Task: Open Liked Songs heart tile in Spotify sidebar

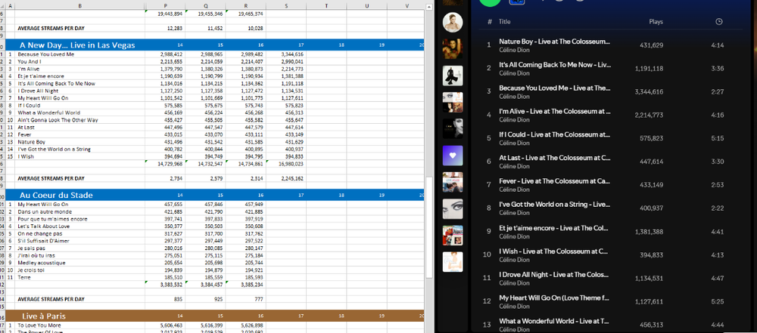Action: pos(453,156)
